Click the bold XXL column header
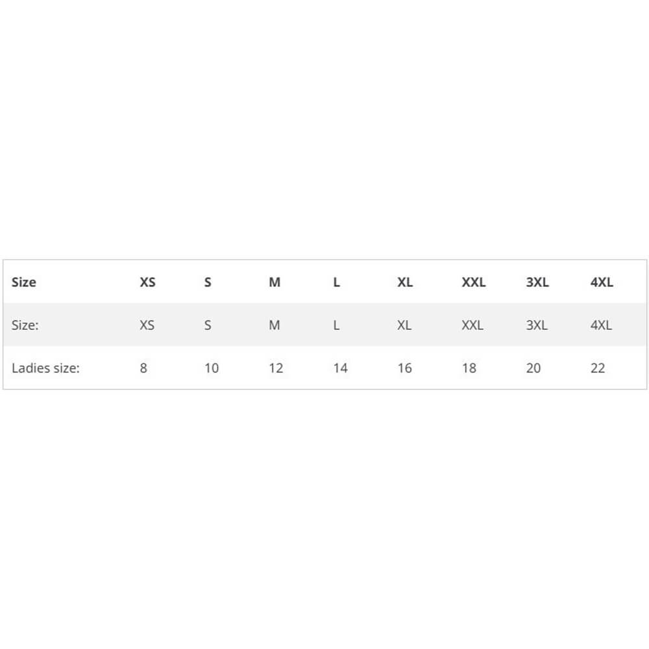The image size is (649, 649). point(473,282)
